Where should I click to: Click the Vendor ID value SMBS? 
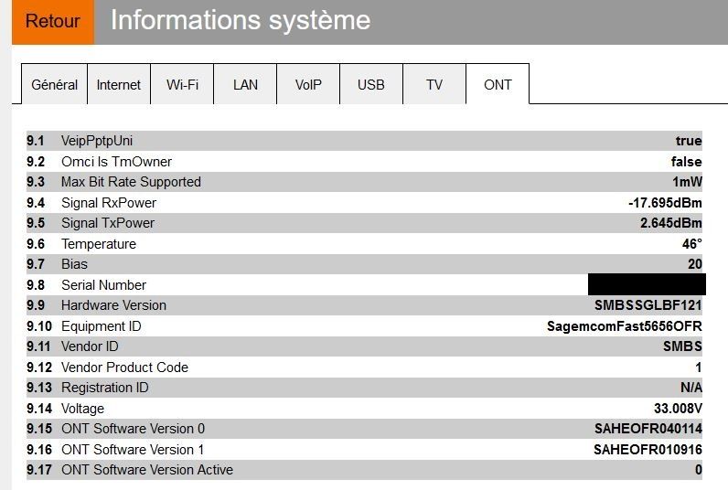tap(682, 346)
